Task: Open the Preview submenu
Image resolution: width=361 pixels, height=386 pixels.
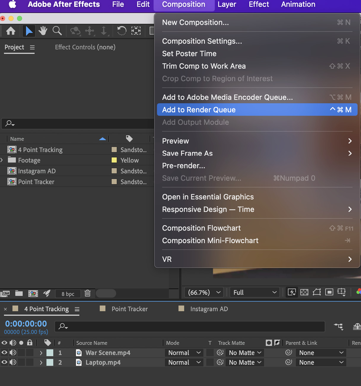Action: 257,141
